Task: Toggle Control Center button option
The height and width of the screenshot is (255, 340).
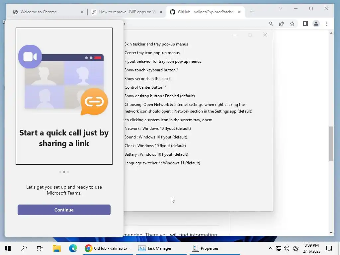Action: [x=145, y=87]
